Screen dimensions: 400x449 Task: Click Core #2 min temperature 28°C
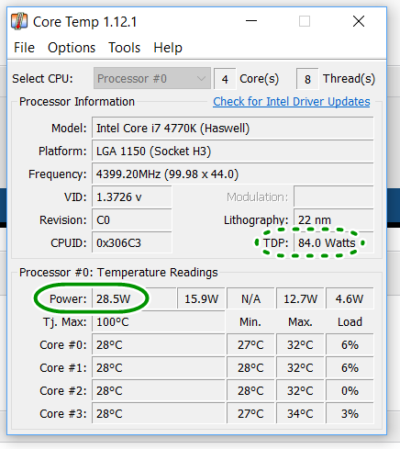(x=250, y=390)
